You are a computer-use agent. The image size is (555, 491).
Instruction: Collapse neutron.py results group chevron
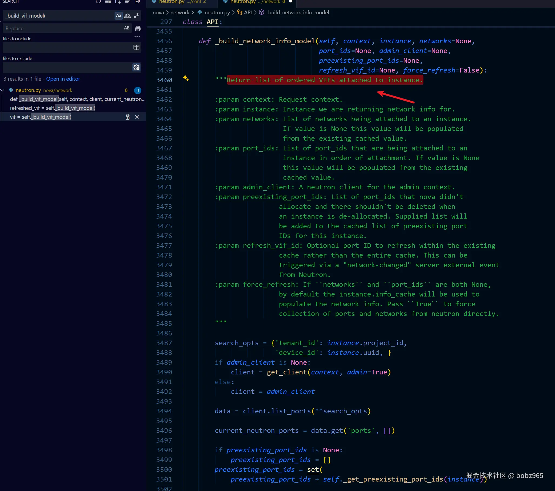point(3,90)
